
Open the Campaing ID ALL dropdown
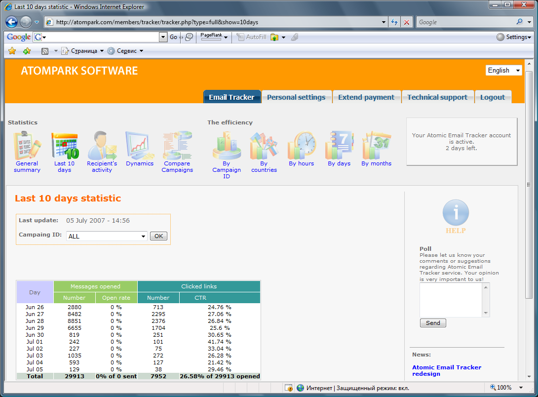tap(107, 236)
